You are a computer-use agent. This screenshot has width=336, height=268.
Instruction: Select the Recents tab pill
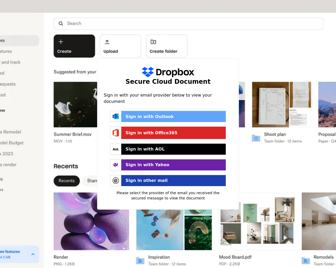(67, 181)
